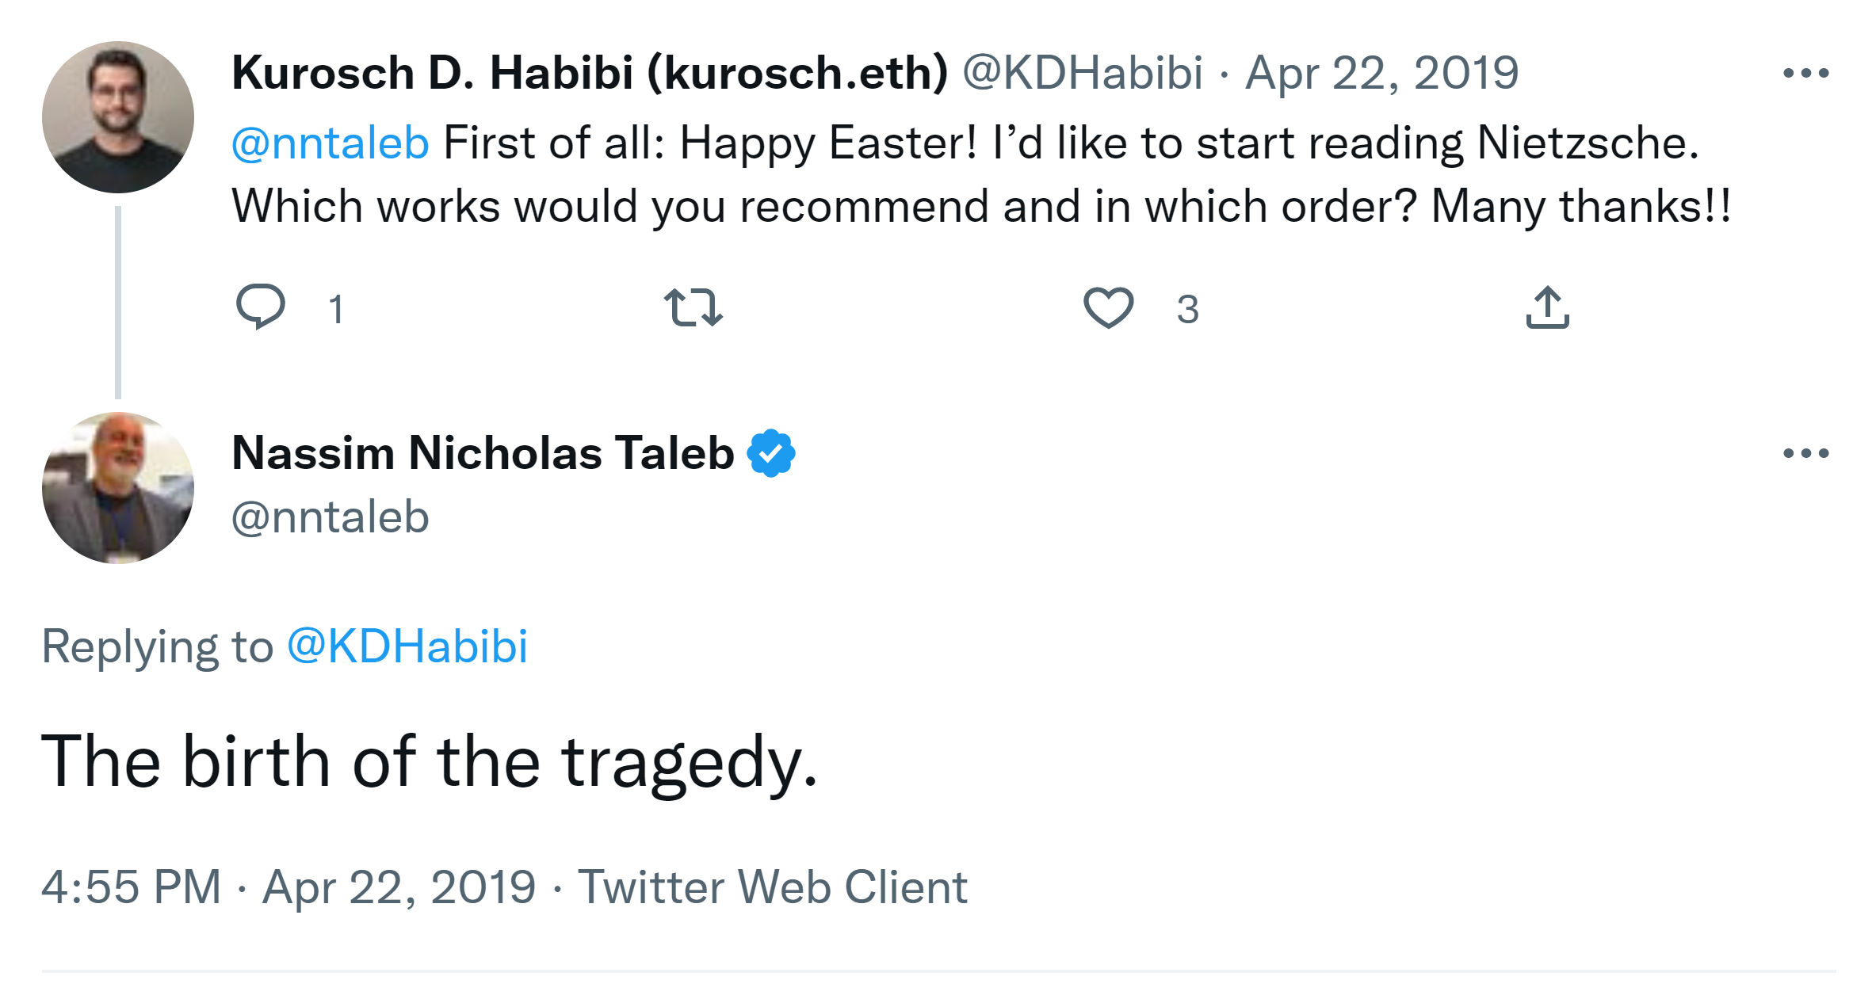Click the reply count 1 on Habibi's tweet
This screenshot has width=1876, height=999.
pyautogui.click(x=336, y=309)
